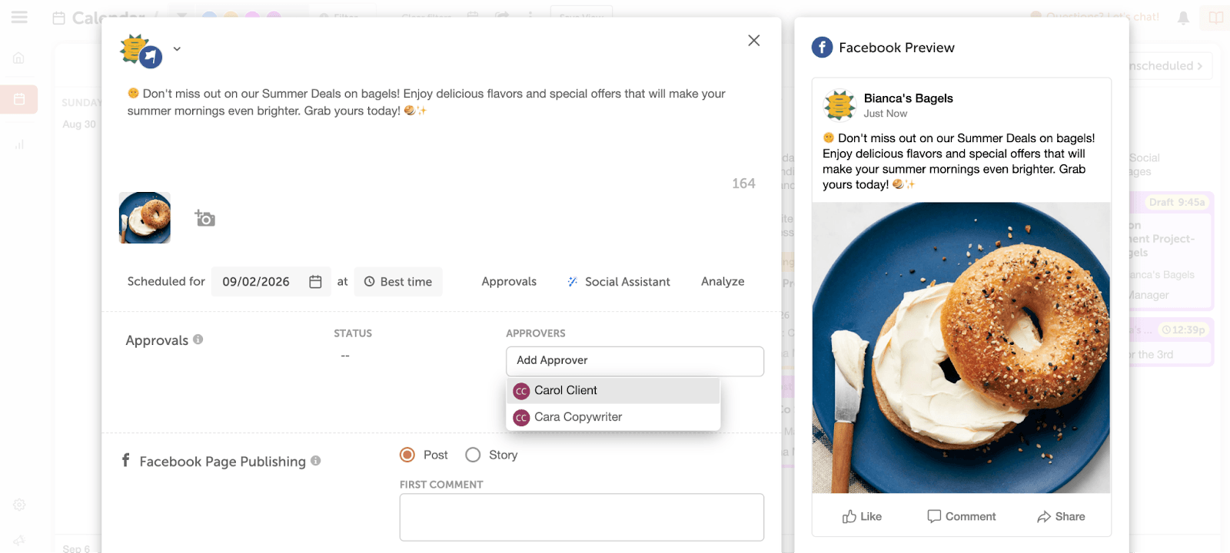
Task: Select the Story radio button
Action: click(473, 455)
